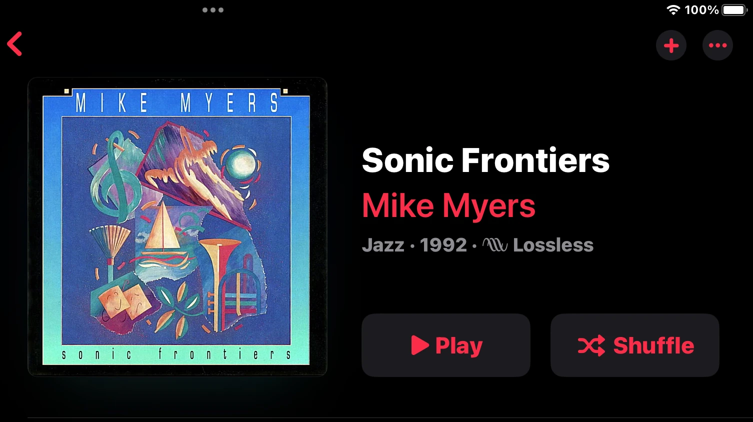Tap the gray multitasking dots at top
753x422 pixels.
point(213,9)
